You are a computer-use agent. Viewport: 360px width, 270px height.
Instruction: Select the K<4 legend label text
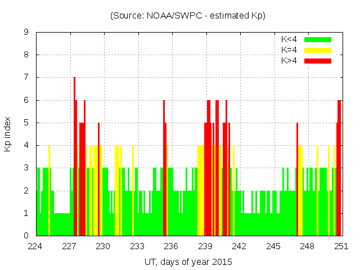(x=290, y=39)
